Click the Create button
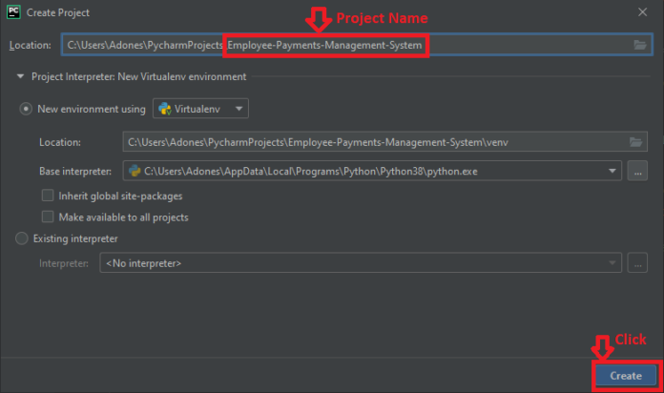 [x=626, y=376]
